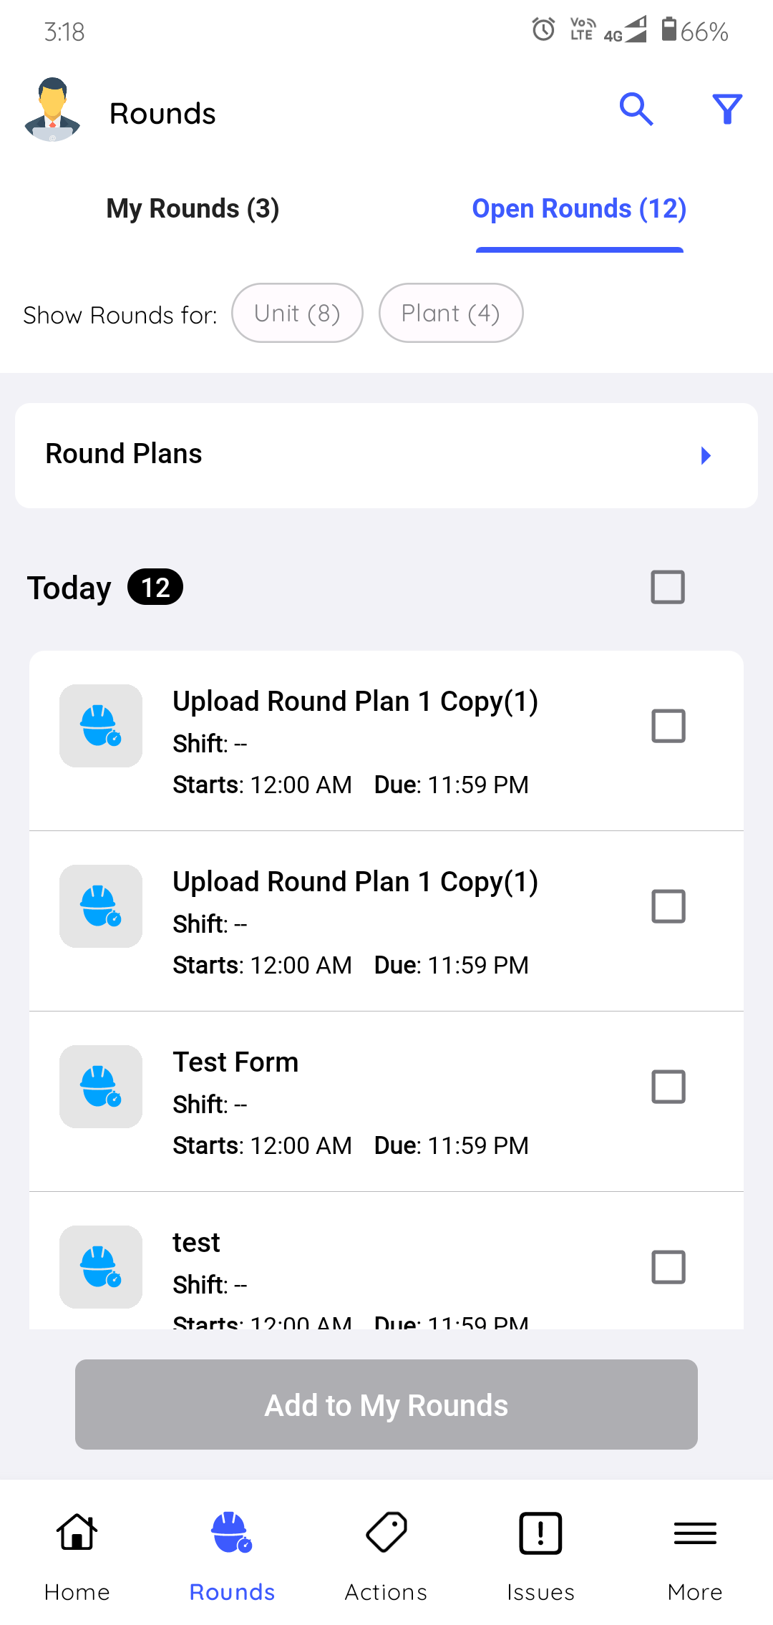Tap the alarm clock status bar icon
773x1625 pixels.
coord(543,29)
